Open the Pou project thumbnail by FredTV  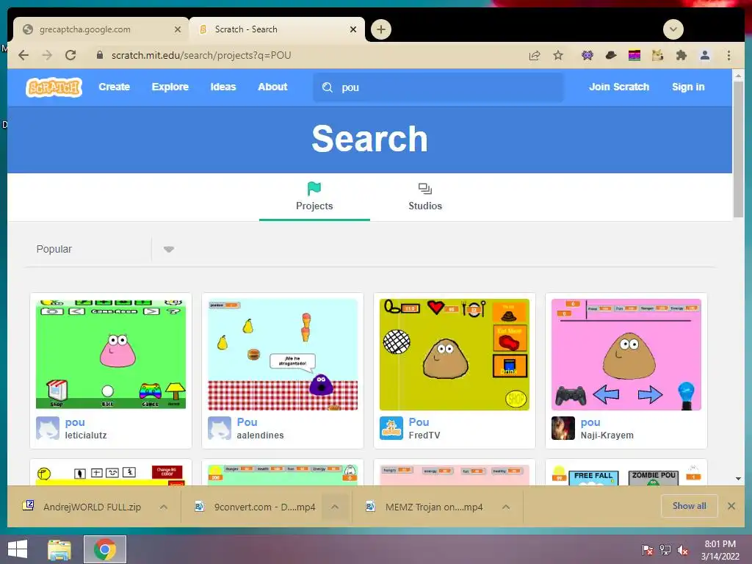454,355
